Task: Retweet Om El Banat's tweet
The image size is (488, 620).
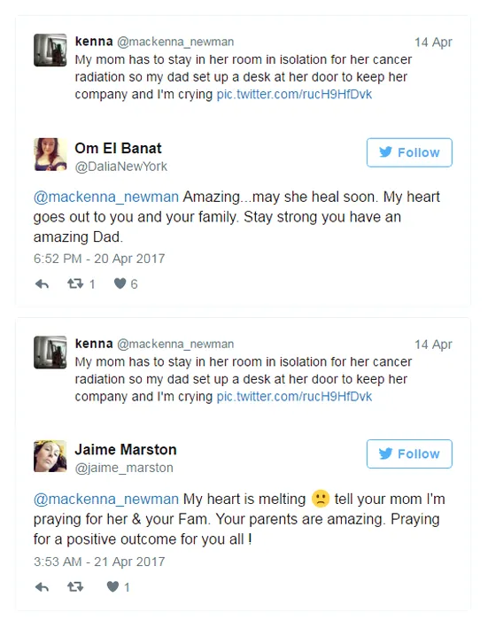Action: (x=75, y=284)
